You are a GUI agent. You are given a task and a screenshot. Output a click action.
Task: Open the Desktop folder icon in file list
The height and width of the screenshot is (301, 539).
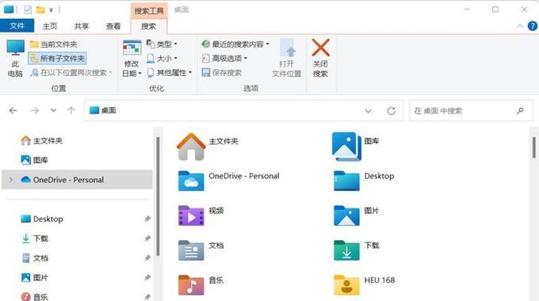point(346,181)
